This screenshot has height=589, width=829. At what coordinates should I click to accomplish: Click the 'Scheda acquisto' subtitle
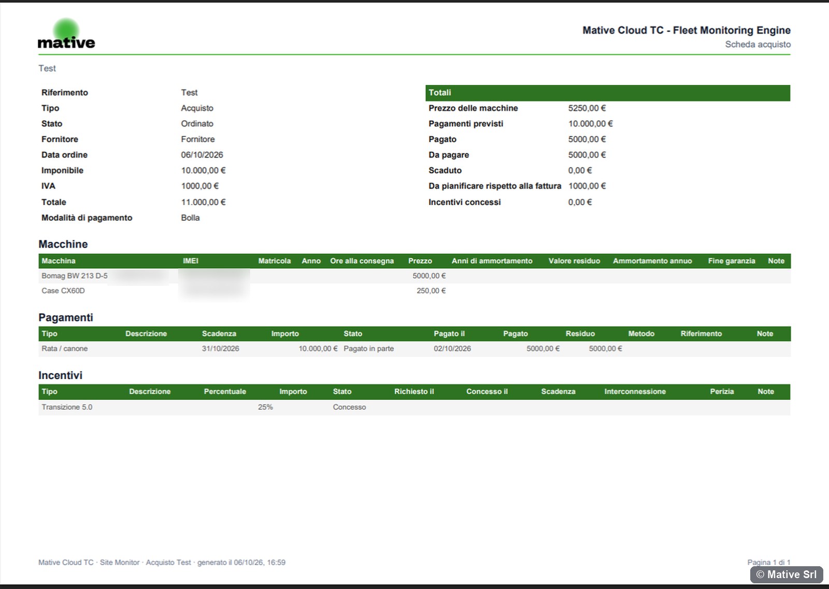point(757,45)
